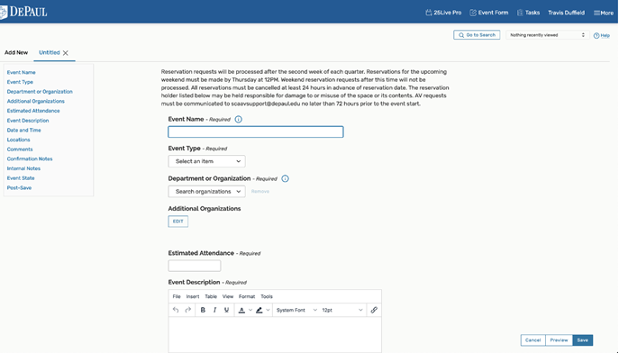Open the editor Table menu
The height and width of the screenshot is (353, 619).
(211, 296)
